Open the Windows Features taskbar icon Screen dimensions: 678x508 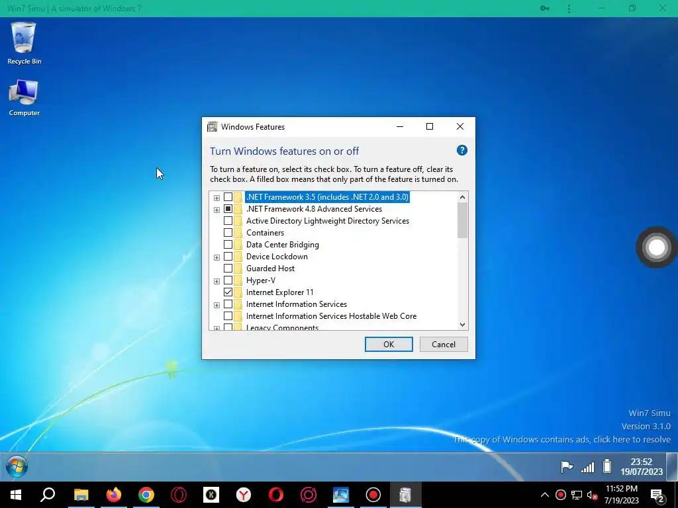pos(405,495)
